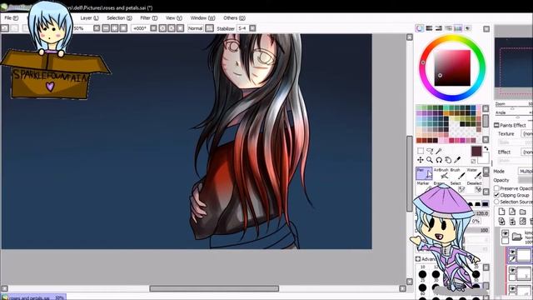Image resolution: width=533 pixels, height=300 pixels.
Task: Click the zoom in plus button
Action: pyautogui.click(x=115, y=28)
